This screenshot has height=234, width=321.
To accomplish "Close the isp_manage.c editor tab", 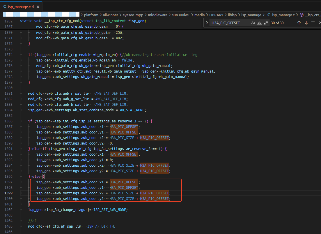I will click(x=38, y=7).
